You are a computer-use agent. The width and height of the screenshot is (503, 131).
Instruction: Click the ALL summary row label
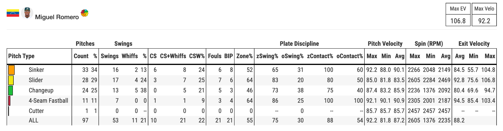pos(34,120)
